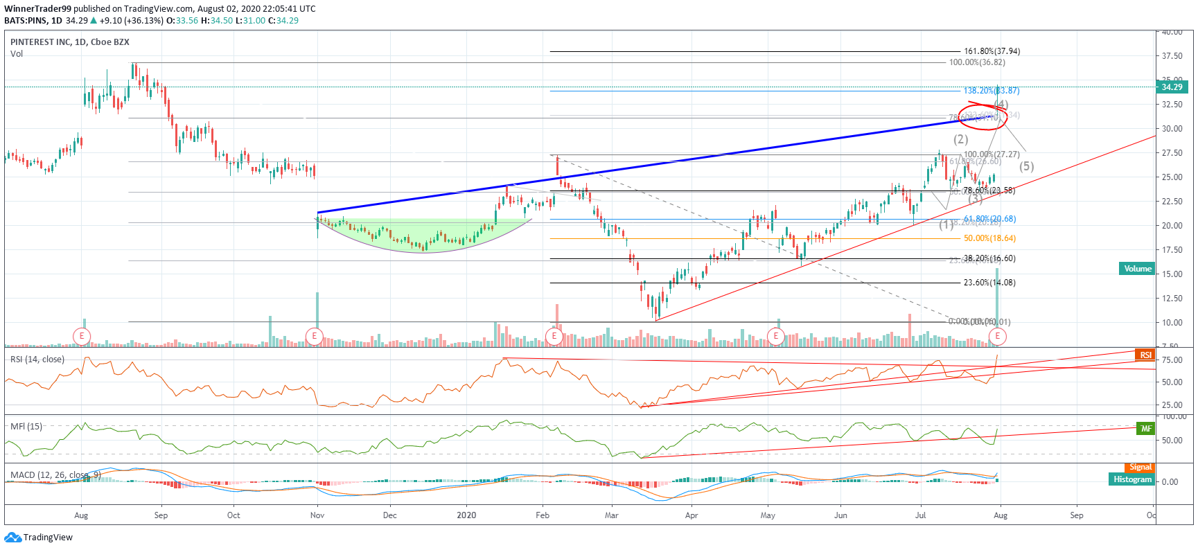Viewport: 1198px width, 550px height.
Task: Click the 23.60%(14.08) Fibonacci label
Action: click(989, 283)
